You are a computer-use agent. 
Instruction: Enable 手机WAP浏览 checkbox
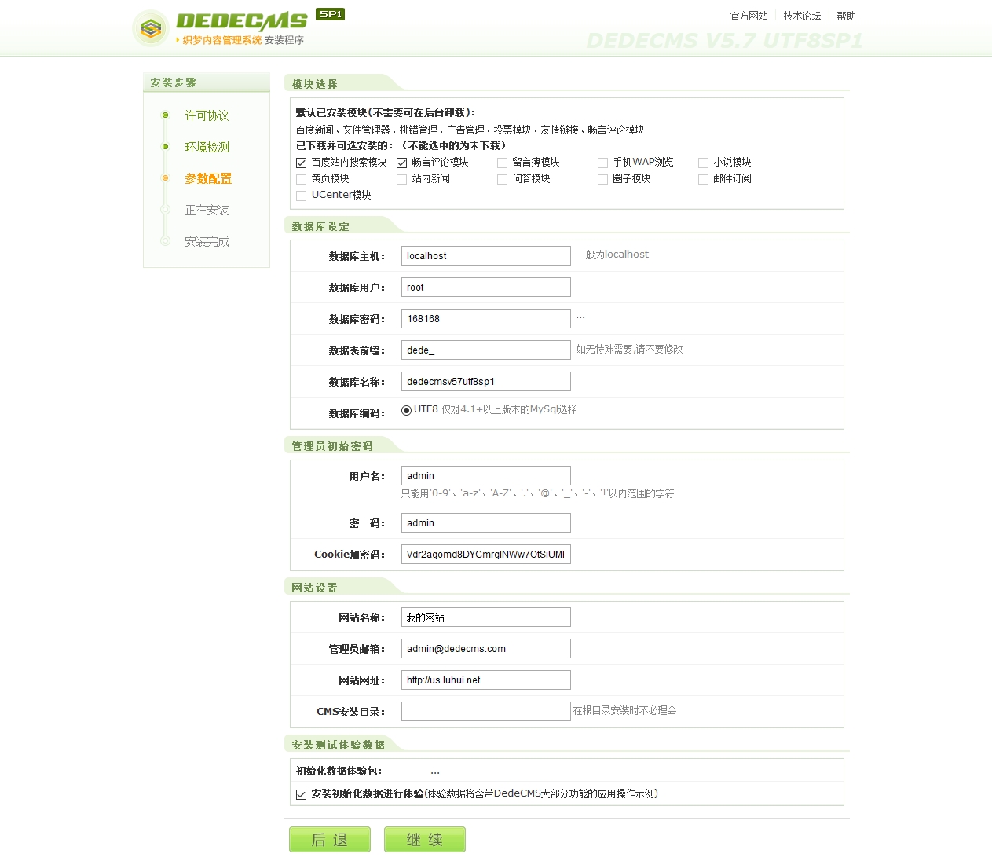click(x=602, y=163)
